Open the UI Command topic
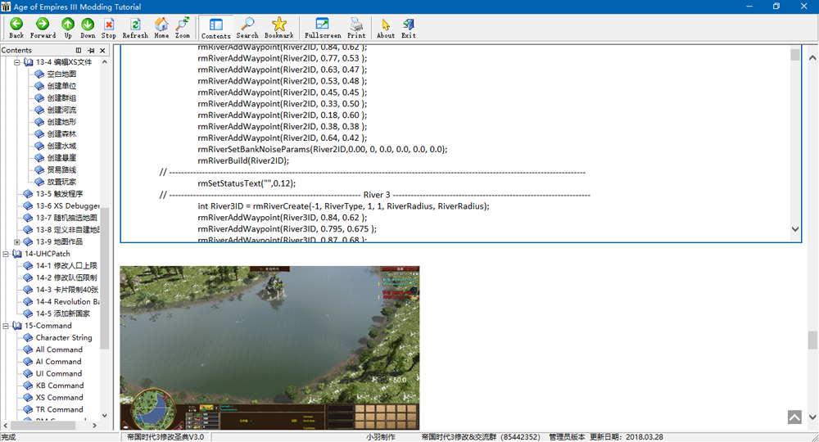 tap(59, 373)
